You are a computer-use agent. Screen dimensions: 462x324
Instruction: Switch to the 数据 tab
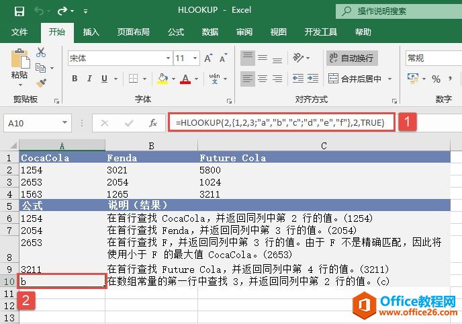point(210,32)
